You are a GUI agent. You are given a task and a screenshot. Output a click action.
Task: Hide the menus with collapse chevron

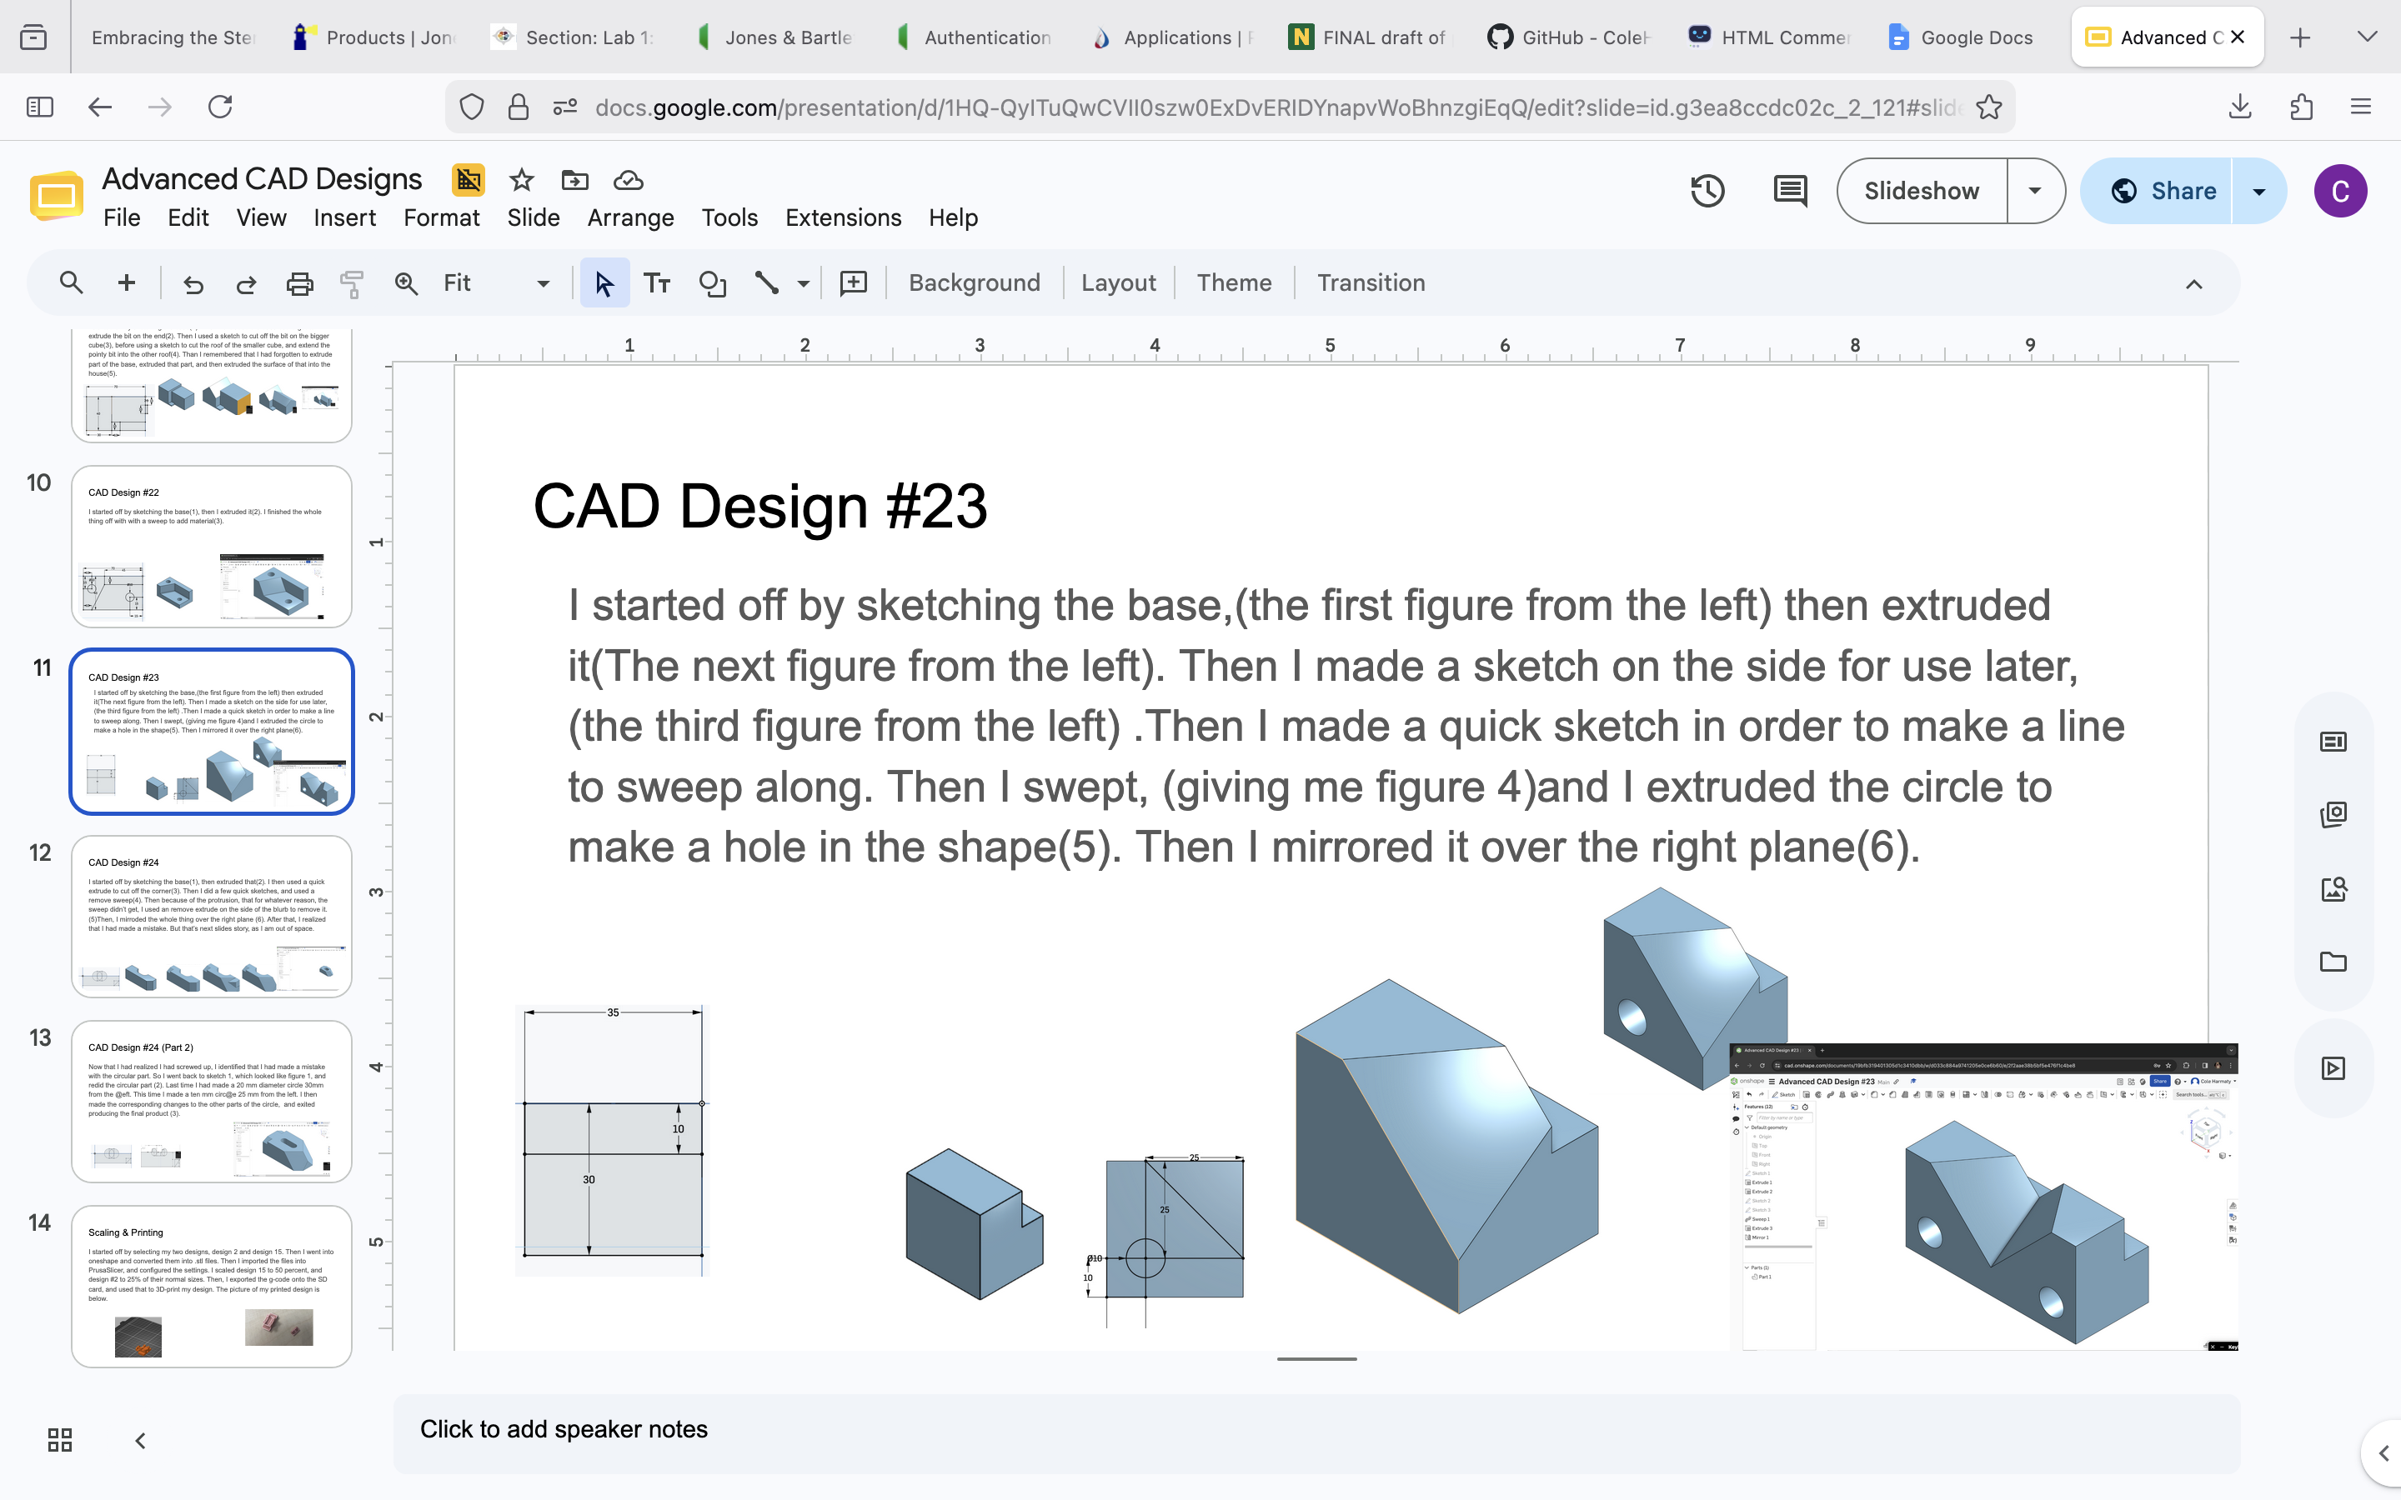2193,283
